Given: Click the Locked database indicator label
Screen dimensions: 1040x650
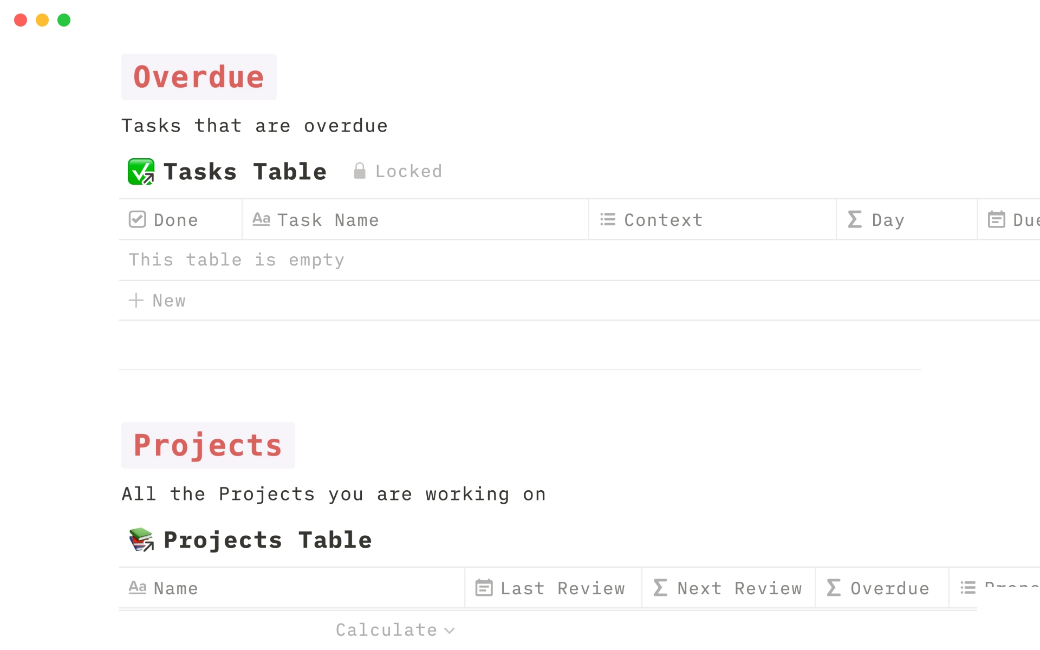Looking at the screenshot, I should 408,171.
